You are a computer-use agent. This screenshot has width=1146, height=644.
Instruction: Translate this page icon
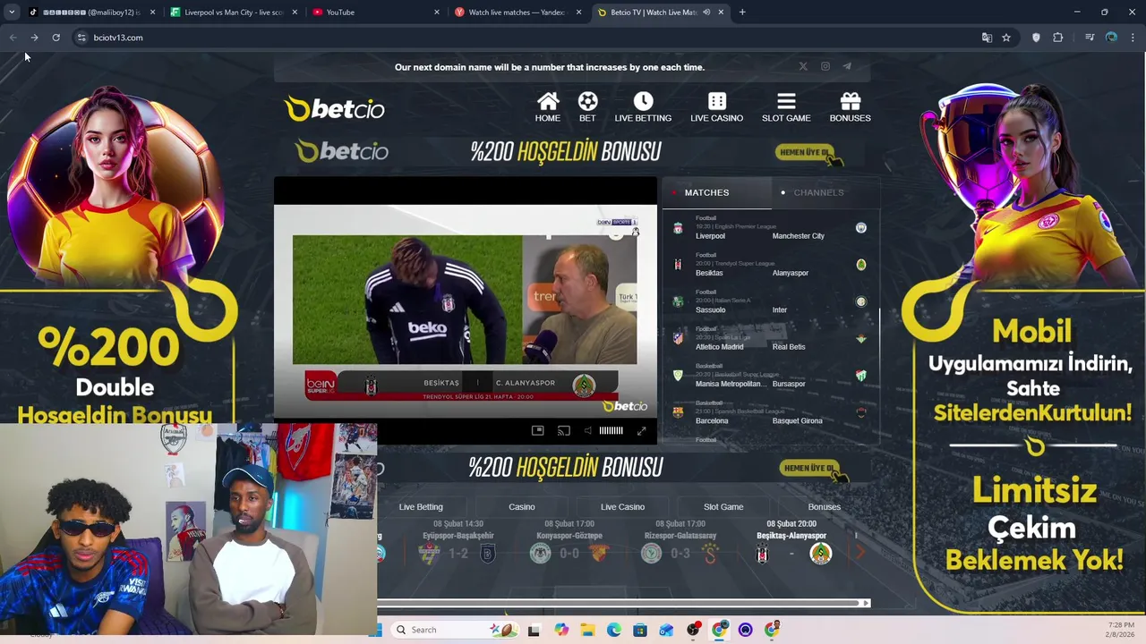coord(987,38)
